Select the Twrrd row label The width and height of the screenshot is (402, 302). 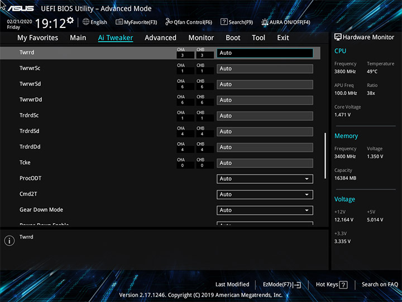click(27, 53)
